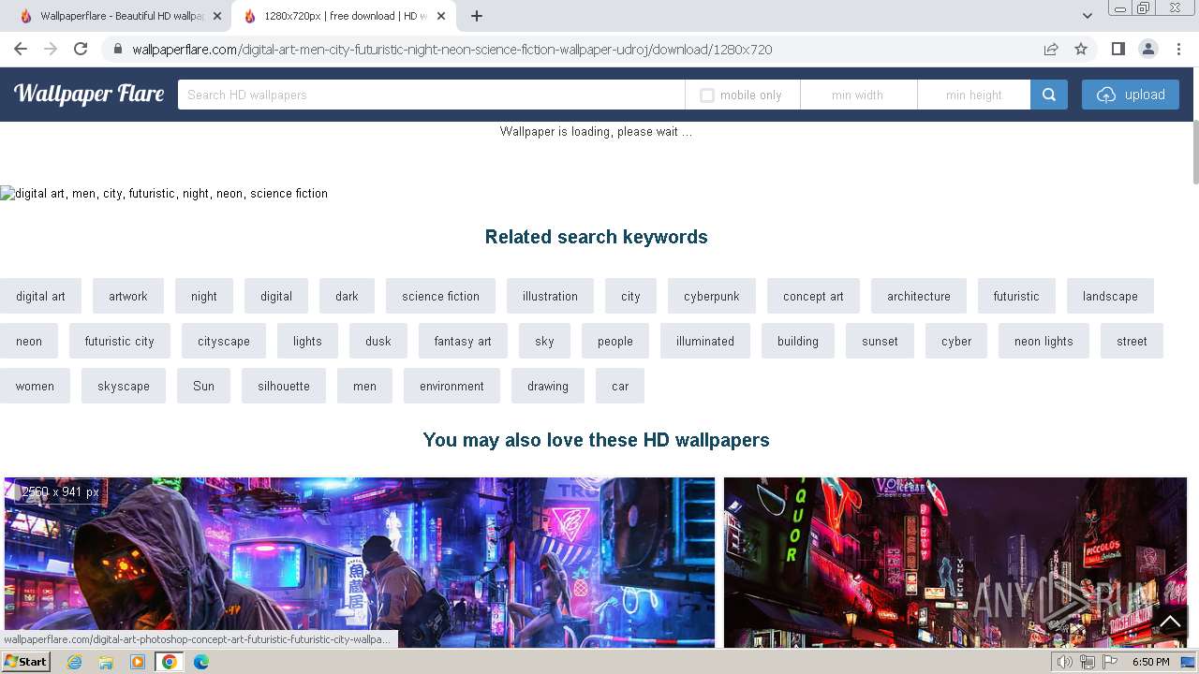Open a new tab with plus icon
Viewport: 1199px width, 674px height.
[x=477, y=16]
